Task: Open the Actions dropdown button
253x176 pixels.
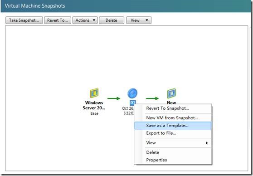Action: (85, 20)
